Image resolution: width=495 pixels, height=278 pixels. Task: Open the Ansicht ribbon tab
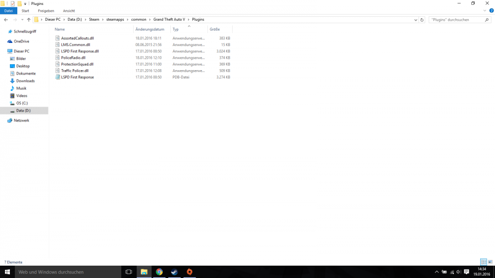[x=69, y=11]
